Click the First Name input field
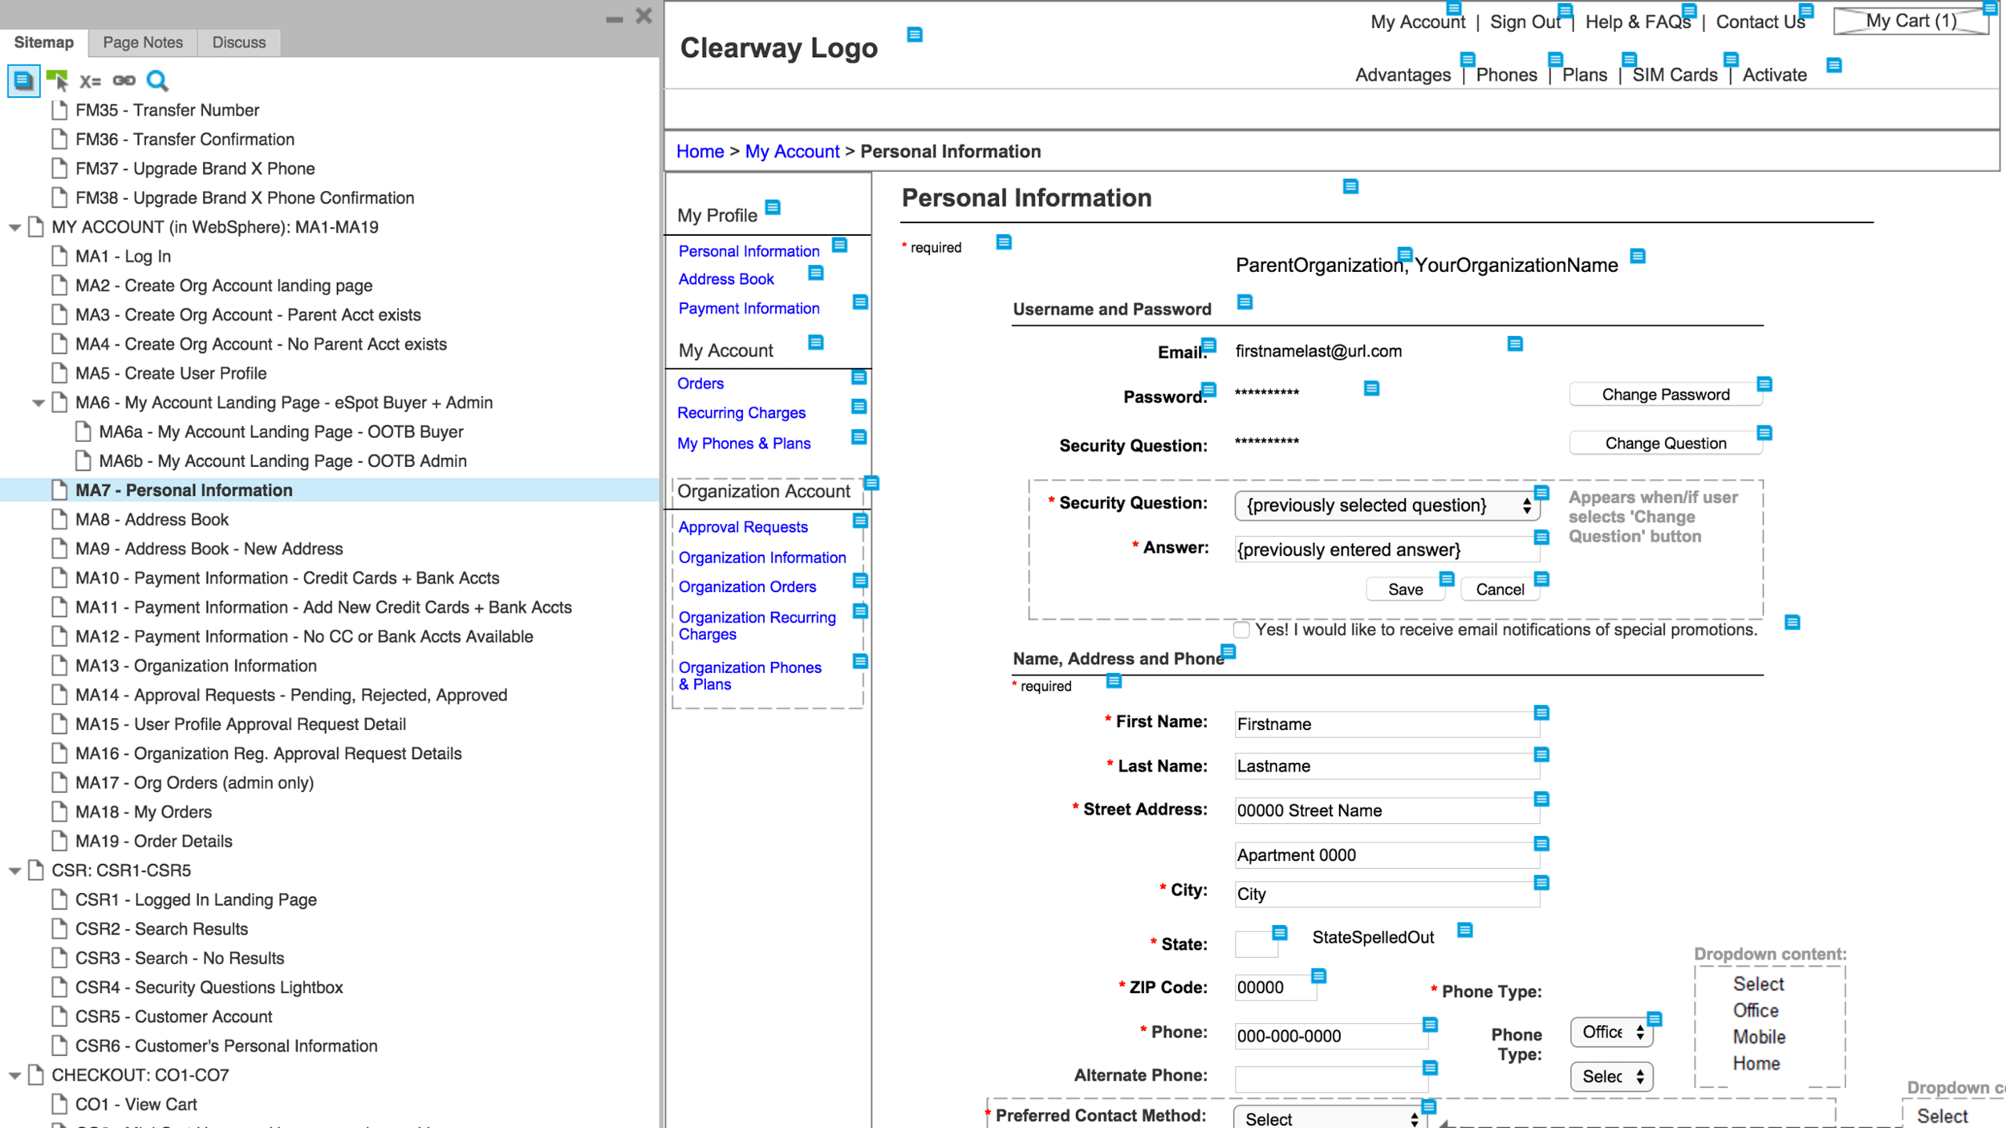 [1386, 724]
